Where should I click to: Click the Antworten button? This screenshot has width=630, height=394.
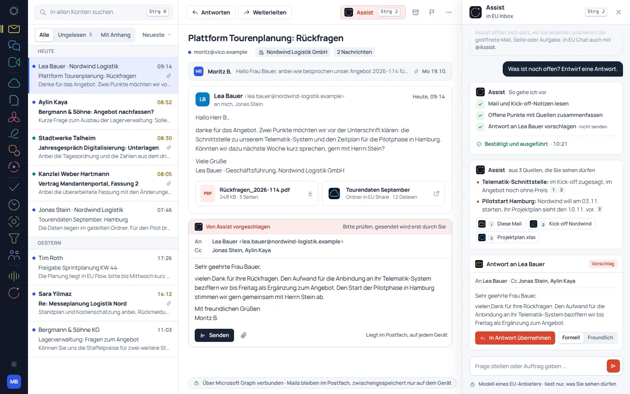tap(211, 12)
